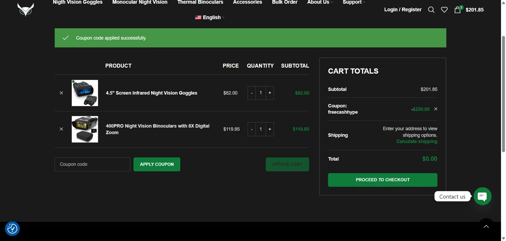506x241 pixels.
Task: Remove the 400PRO Night Vision Binoculars item
Action: click(61, 129)
